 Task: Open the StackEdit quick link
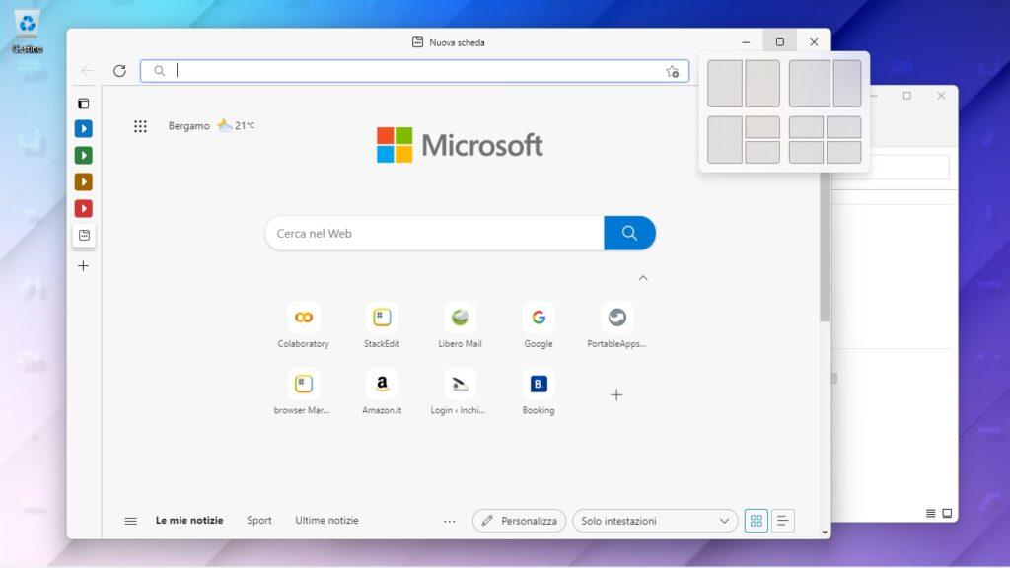(x=382, y=325)
